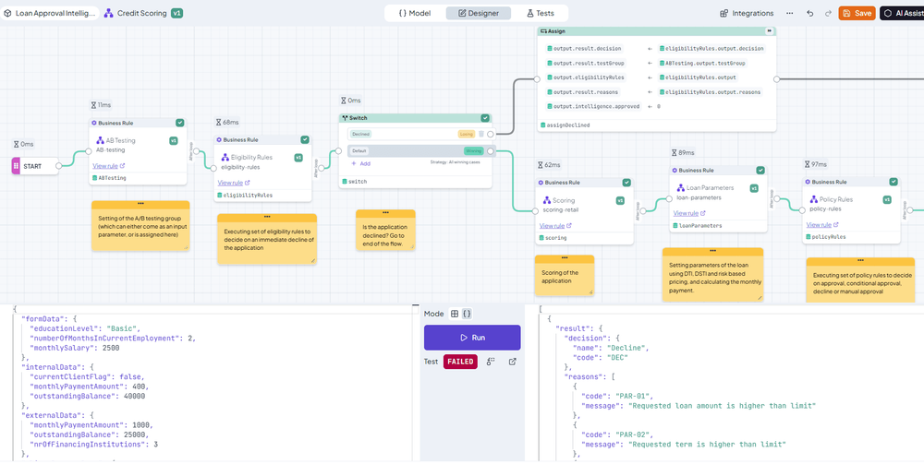Click the Switch node green checkmark
The image size is (924, 464).
(484, 118)
